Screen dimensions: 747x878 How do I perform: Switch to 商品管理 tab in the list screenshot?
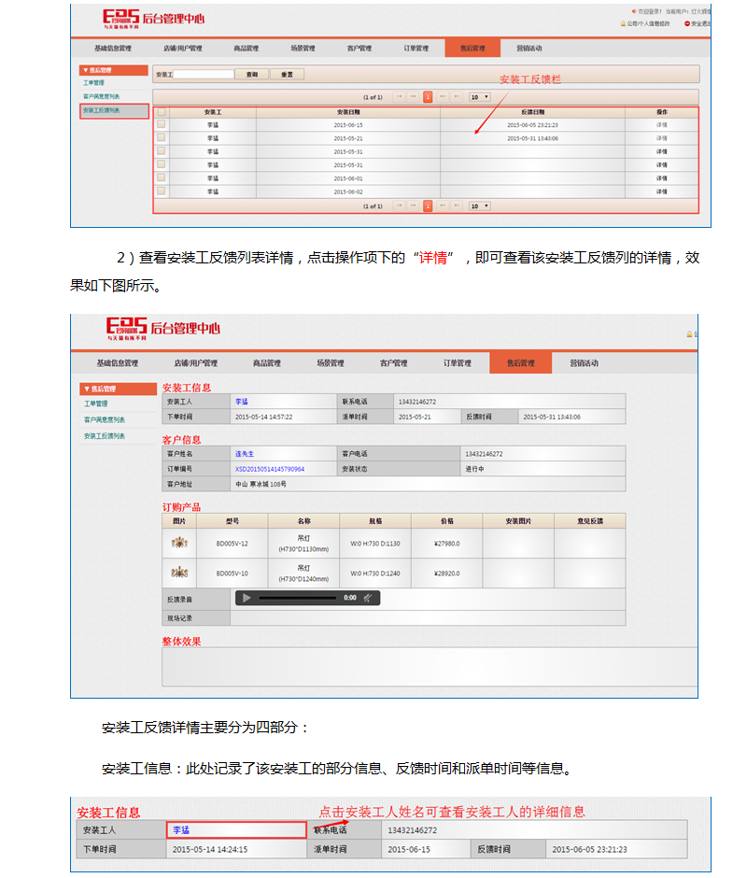tap(247, 49)
